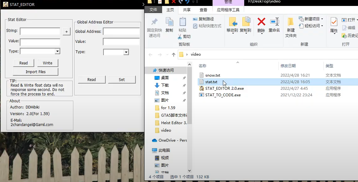Open 下载 in navigation pane
Image resolution: width=358 pixels, height=182 pixels.
pyautogui.click(x=165, y=85)
